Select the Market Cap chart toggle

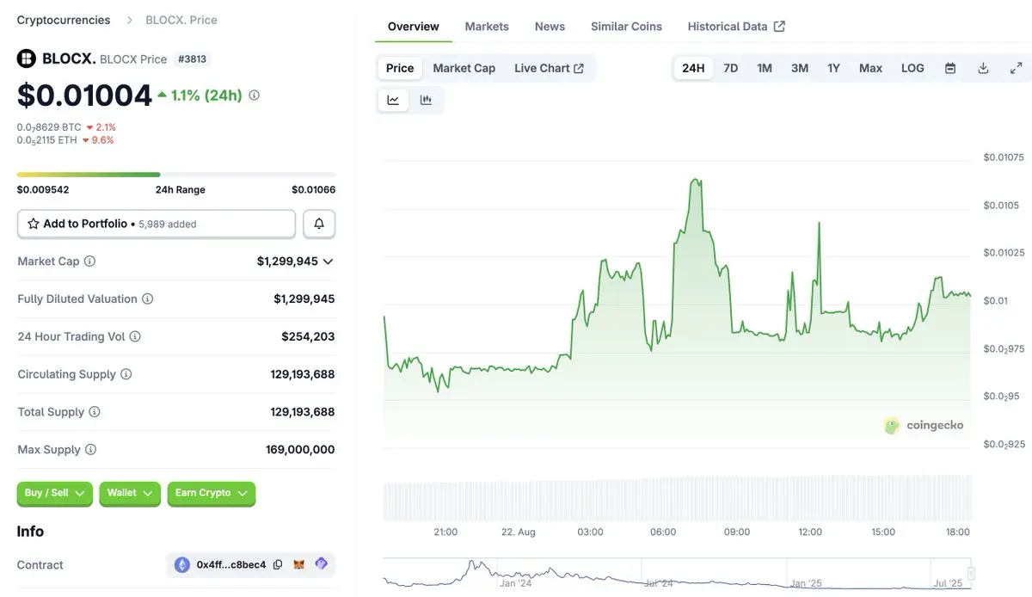pos(464,68)
